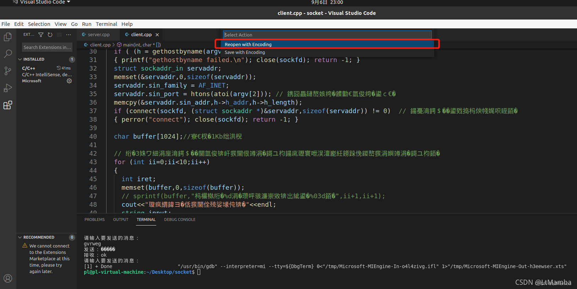This screenshot has width=577, height=289.
Task: Open Run and Debug view
Action: pos(8,88)
